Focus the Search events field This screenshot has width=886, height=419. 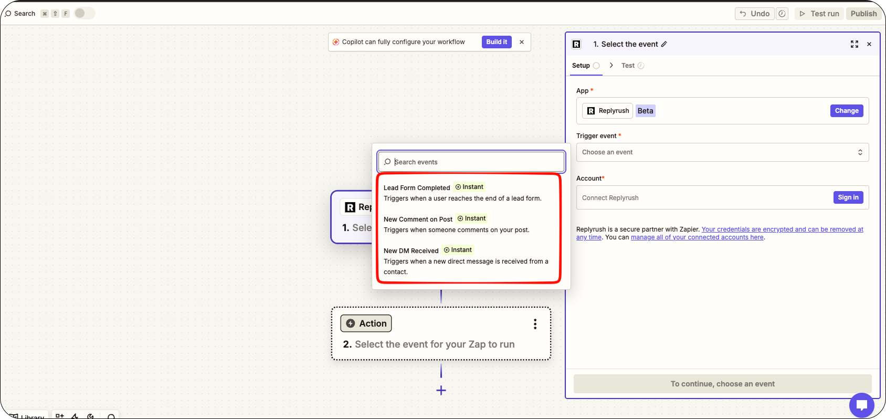pos(471,162)
